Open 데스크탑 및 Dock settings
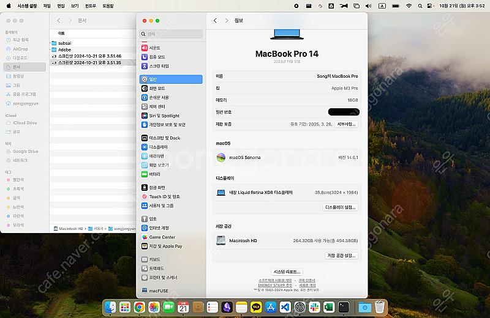Viewport: 490px width, 318px height. point(160,138)
